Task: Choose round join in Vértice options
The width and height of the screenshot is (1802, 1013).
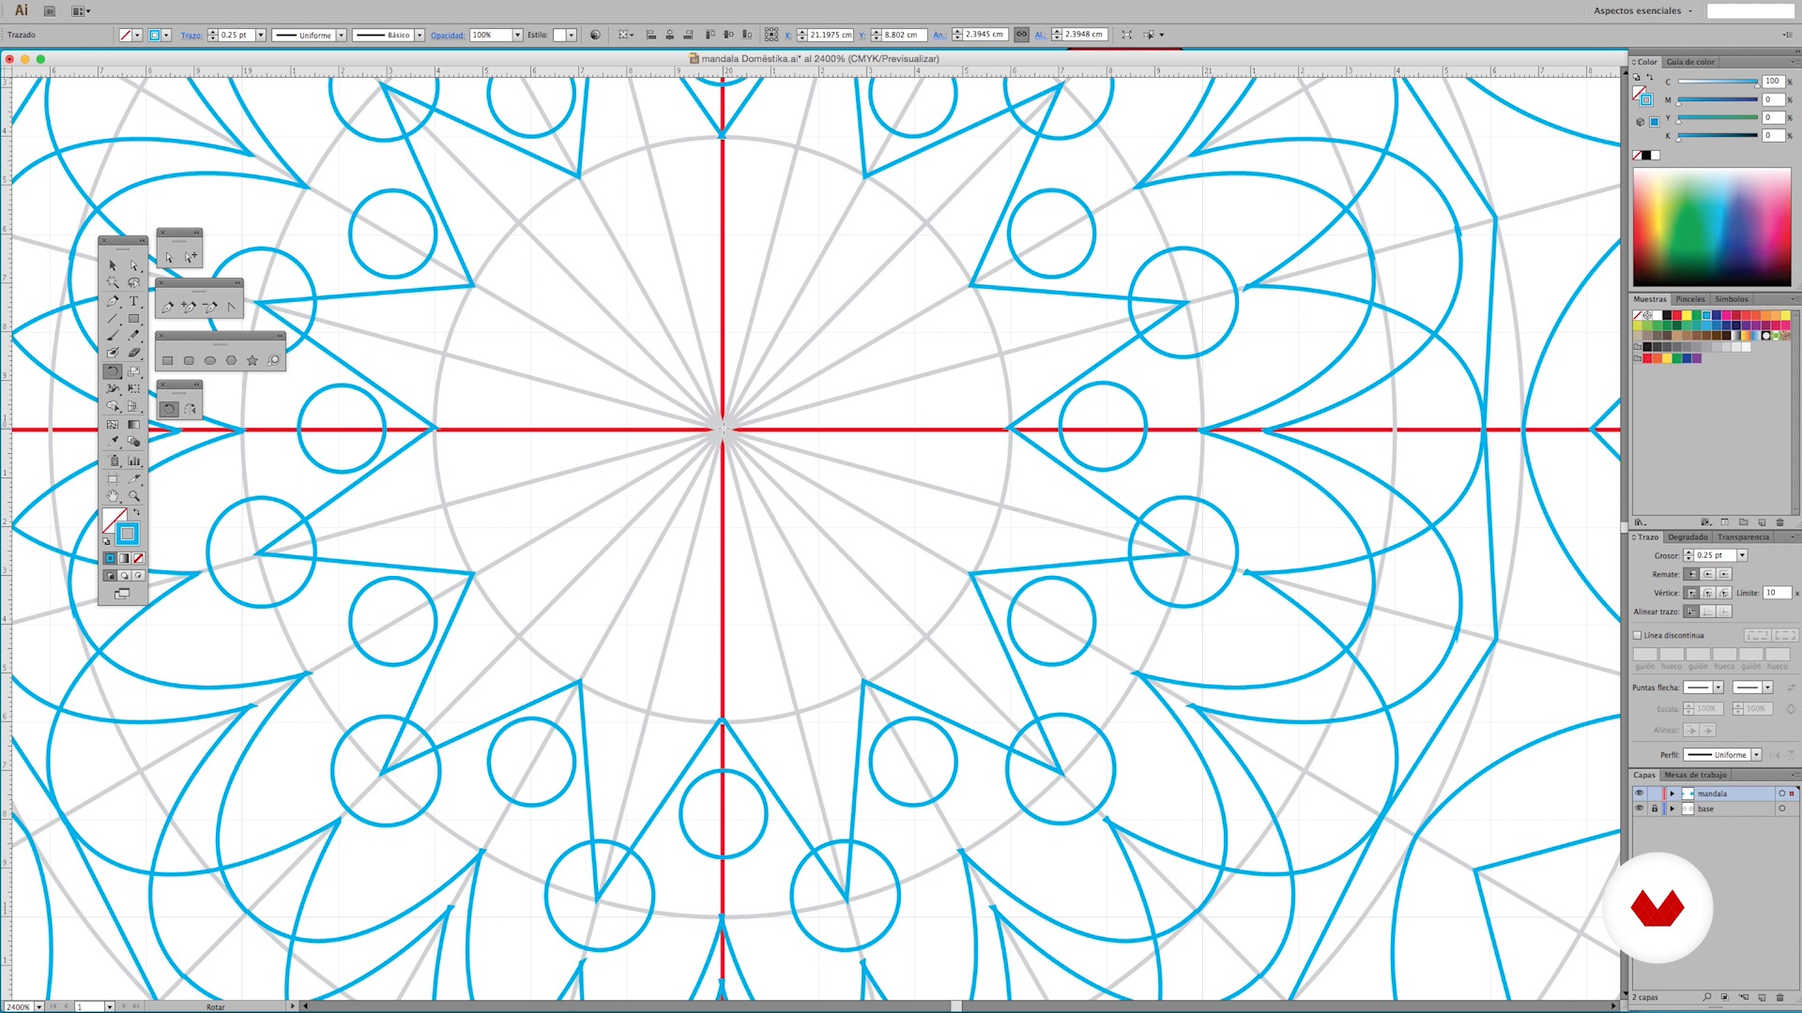Action: tap(1708, 593)
